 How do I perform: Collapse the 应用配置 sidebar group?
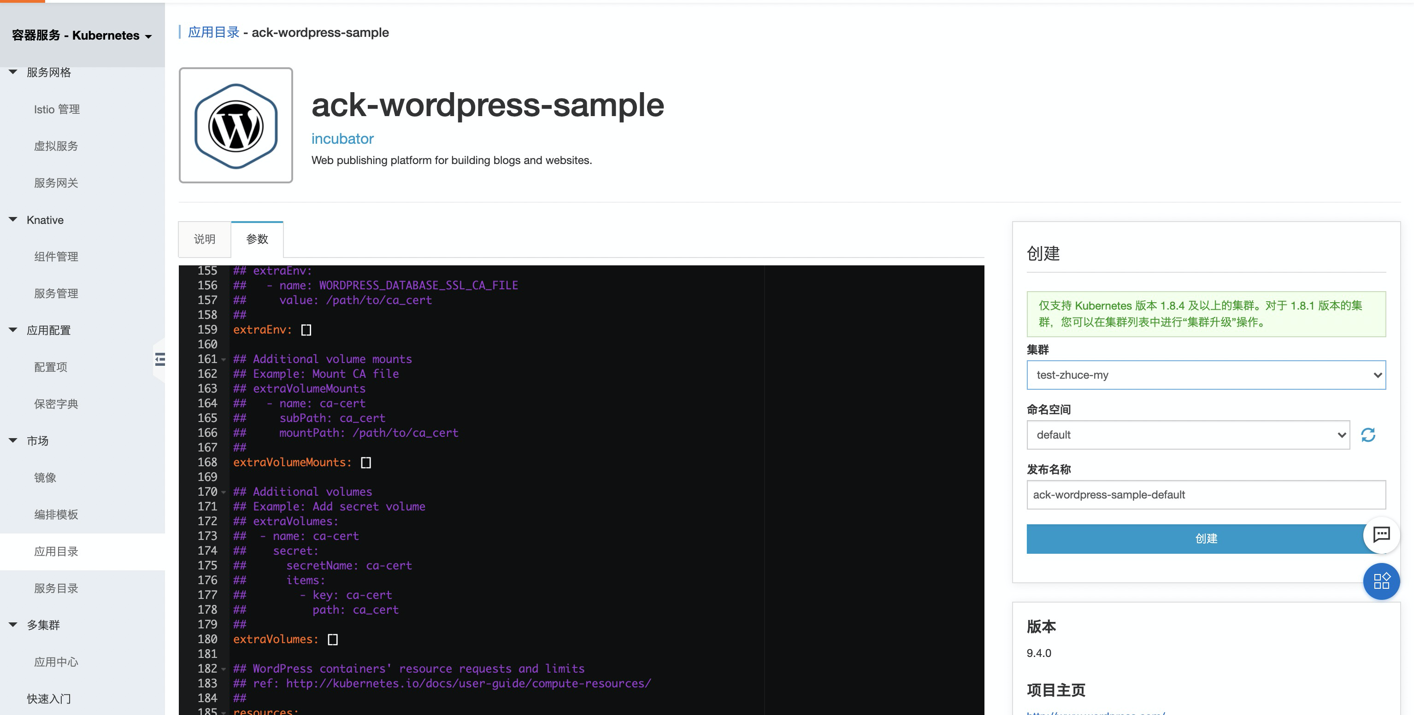pos(13,330)
